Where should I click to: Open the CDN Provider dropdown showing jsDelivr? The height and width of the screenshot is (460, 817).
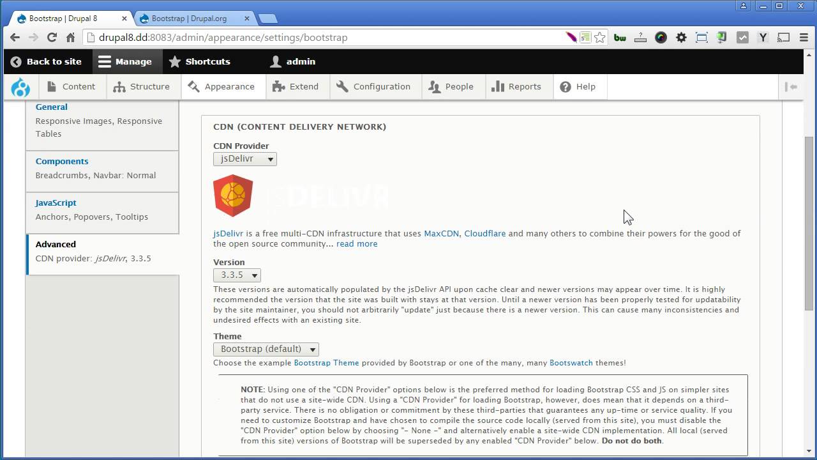[x=245, y=159]
